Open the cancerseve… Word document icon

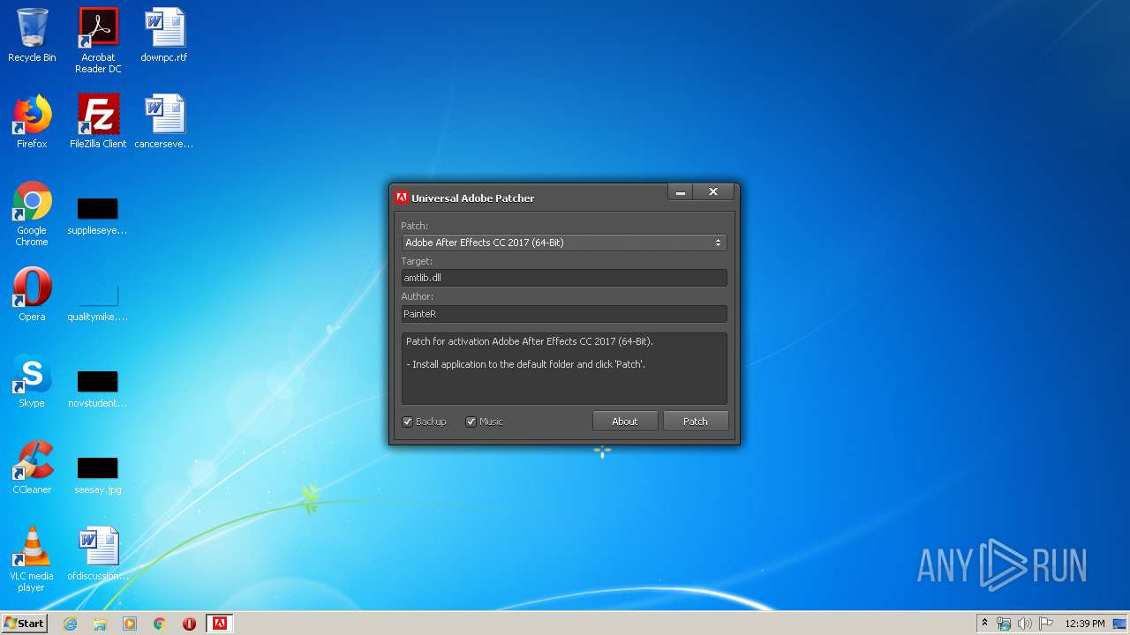click(x=164, y=122)
